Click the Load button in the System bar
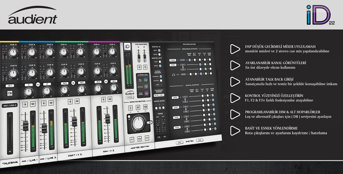Viewport: 343px width, 174px height. click(x=199, y=140)
